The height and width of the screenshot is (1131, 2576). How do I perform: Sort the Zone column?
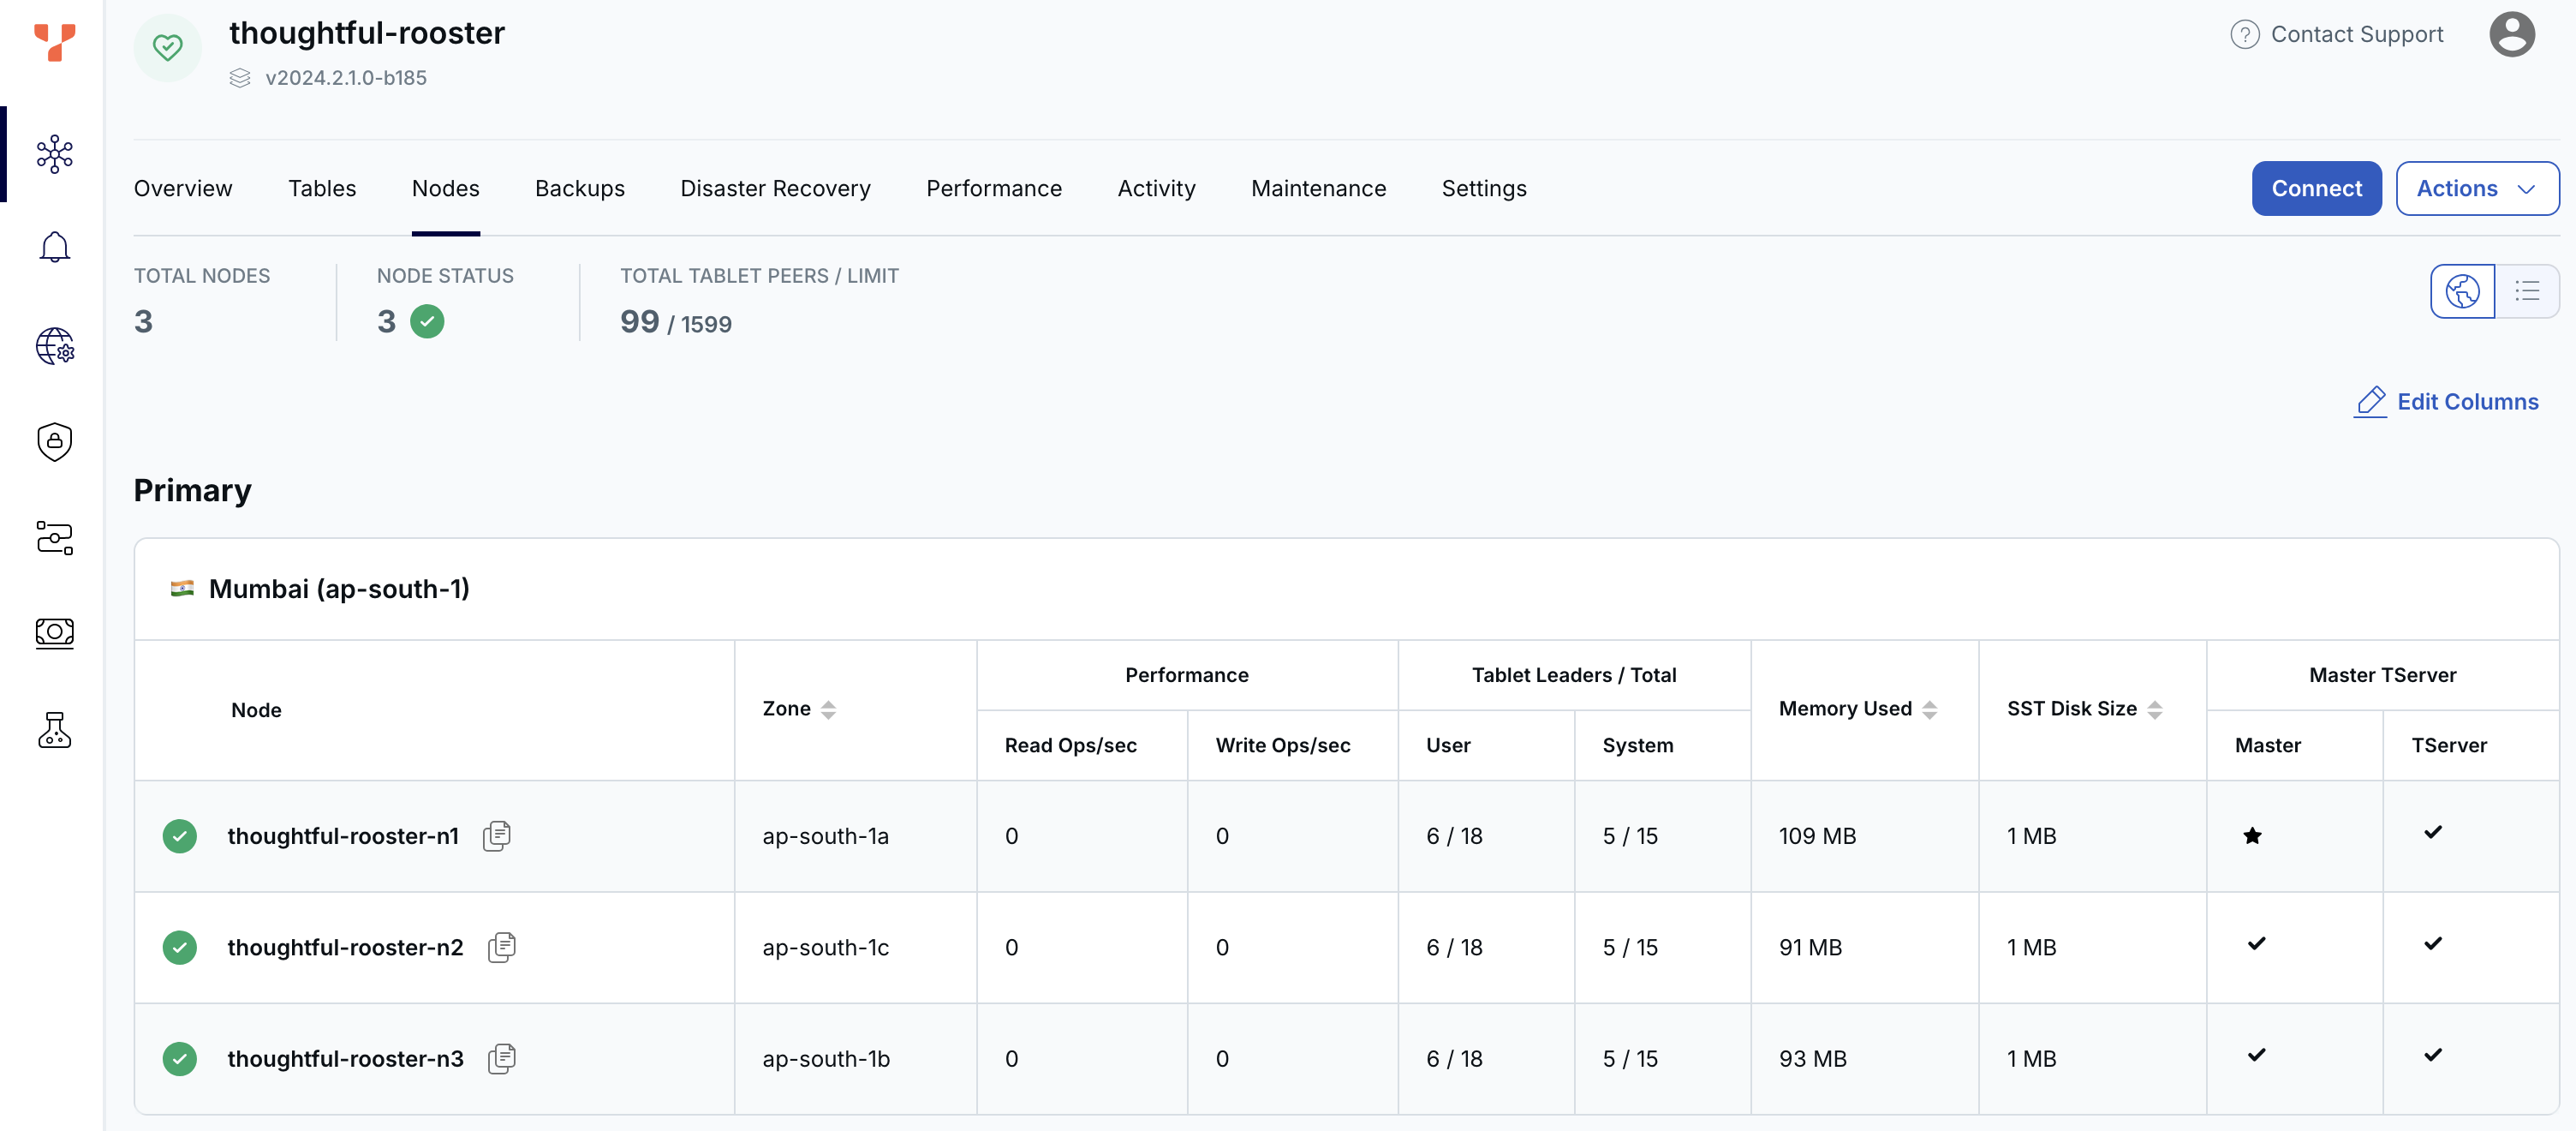click(829, 709)
